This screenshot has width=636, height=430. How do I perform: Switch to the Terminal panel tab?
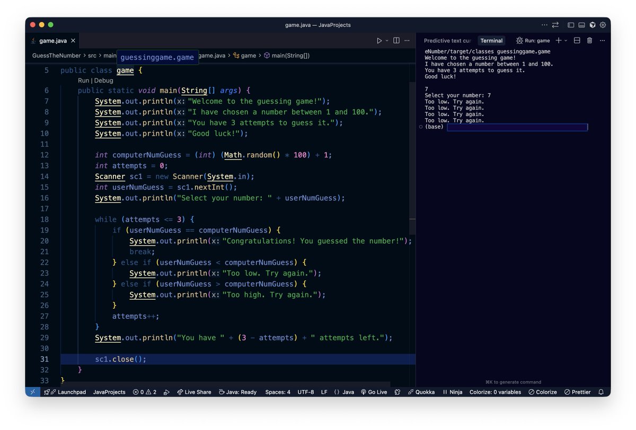click(x=491, y=40)
